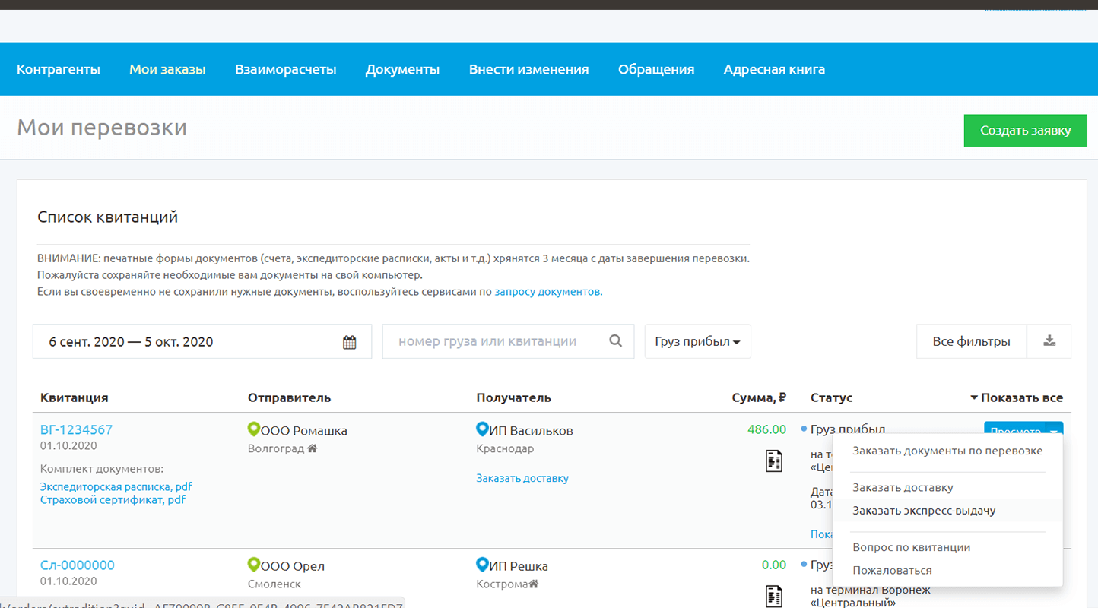Open the Все фильтры button

[x=971, y=342]
